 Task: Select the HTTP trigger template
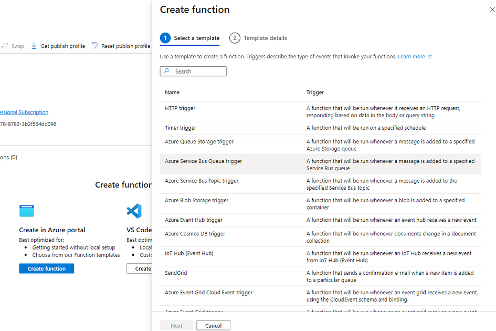click(x=321, y=111)
